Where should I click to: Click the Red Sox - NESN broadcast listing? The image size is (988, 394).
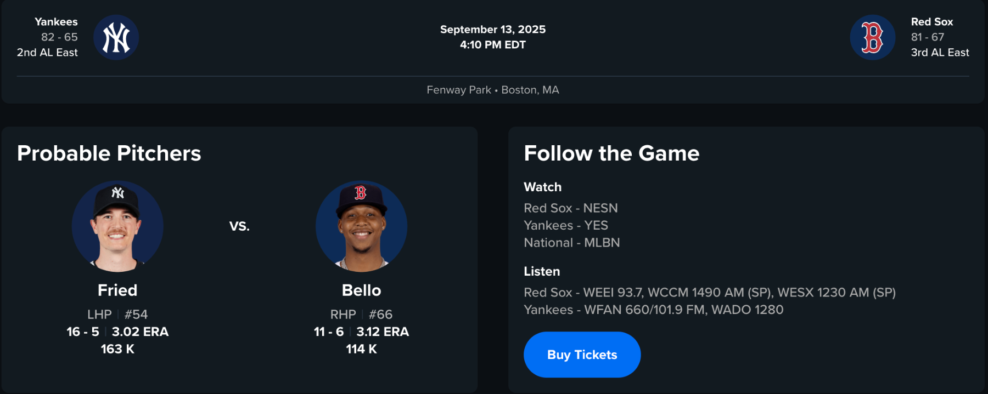570,208
